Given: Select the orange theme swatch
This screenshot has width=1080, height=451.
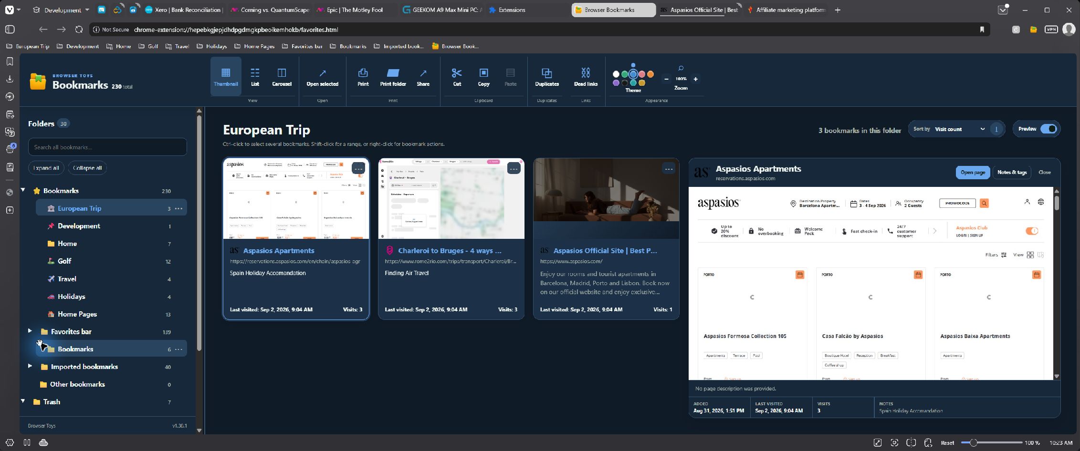Looking at the screenshot, I should pos(650,74).
